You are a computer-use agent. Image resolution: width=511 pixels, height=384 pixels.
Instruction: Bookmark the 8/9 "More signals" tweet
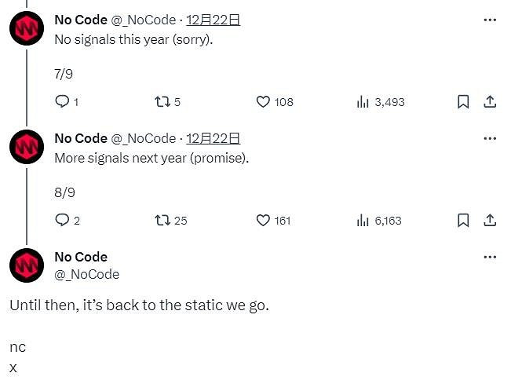pos(463,220)
